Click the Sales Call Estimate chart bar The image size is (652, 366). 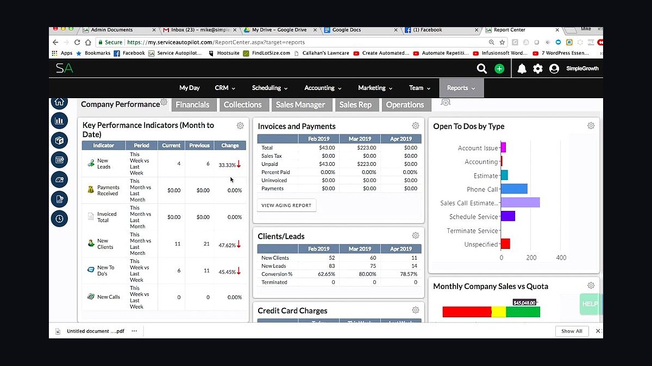520,202
